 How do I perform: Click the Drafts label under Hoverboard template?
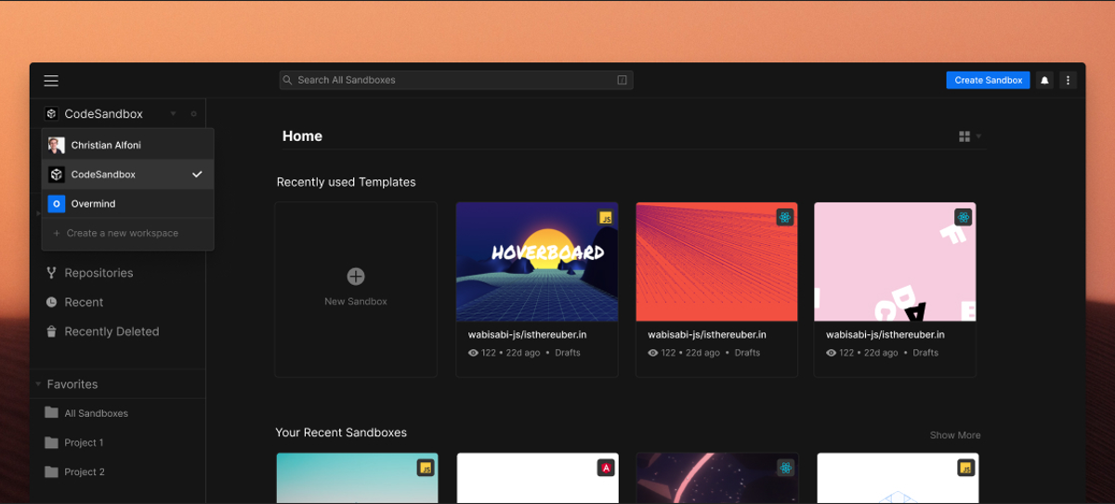pyautogui.click(x=568, y=353)
